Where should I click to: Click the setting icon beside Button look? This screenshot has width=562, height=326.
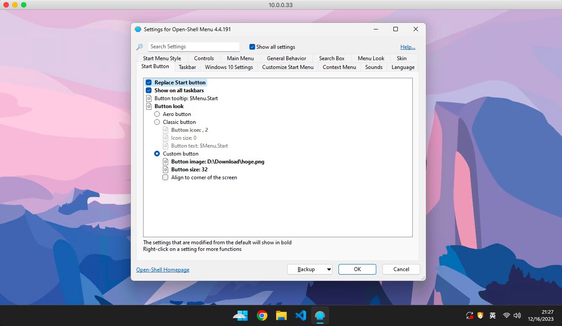149,106
